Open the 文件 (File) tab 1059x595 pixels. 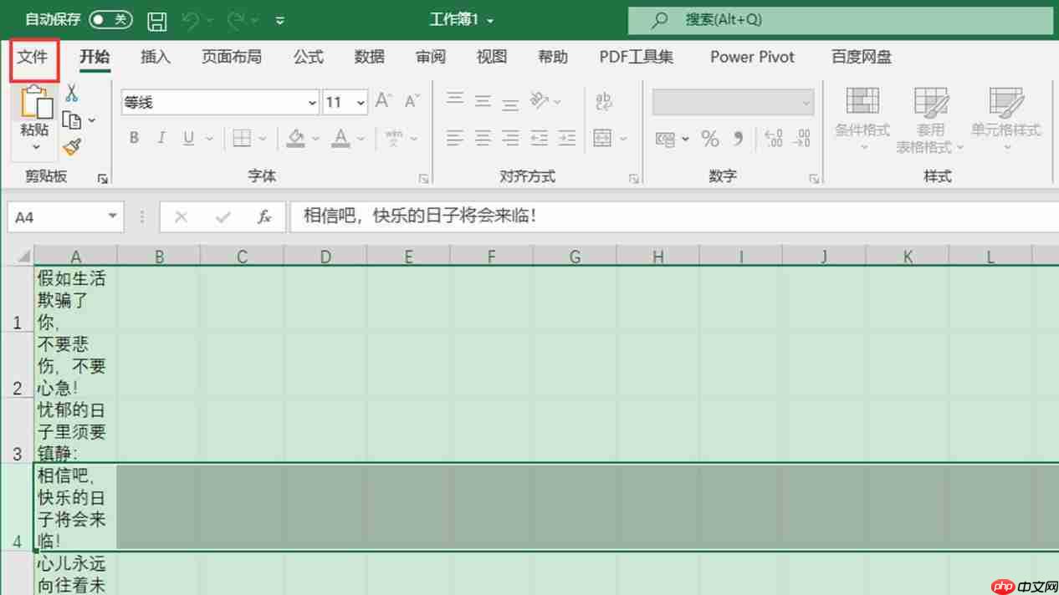pos(33,57)
